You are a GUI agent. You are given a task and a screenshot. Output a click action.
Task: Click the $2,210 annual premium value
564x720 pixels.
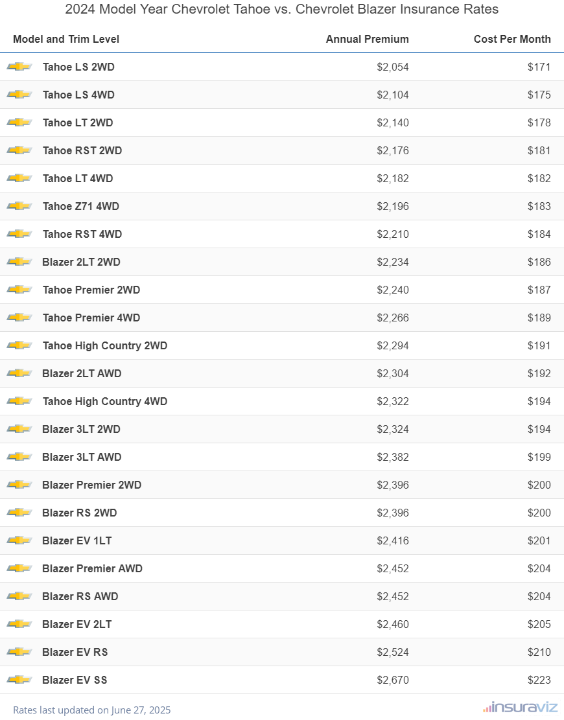pos(393,234)
